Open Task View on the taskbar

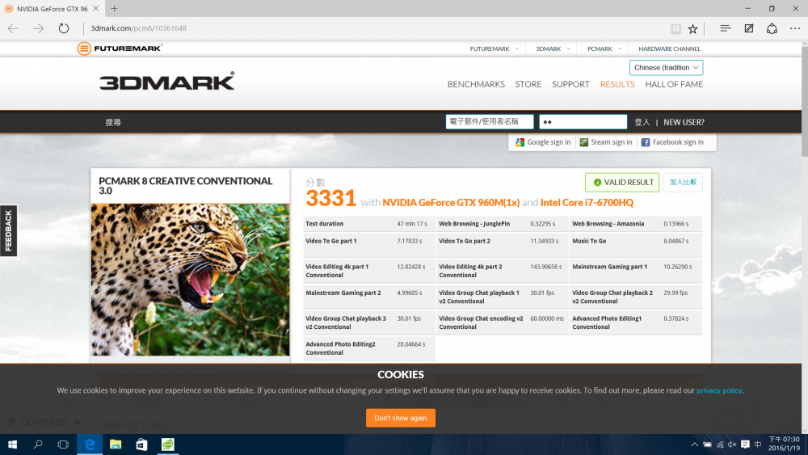click(63, 444)
